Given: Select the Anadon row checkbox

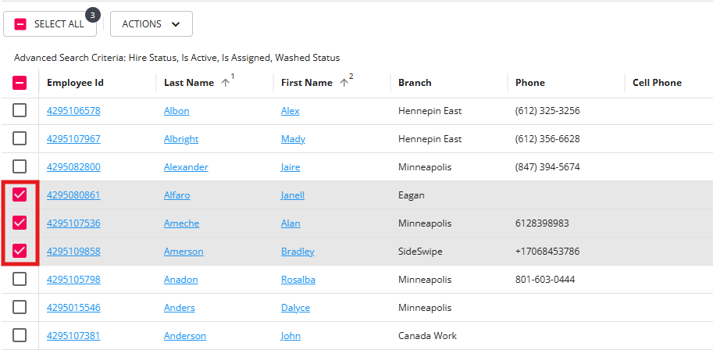Looking at the screenshot, I should click(20, 279).
